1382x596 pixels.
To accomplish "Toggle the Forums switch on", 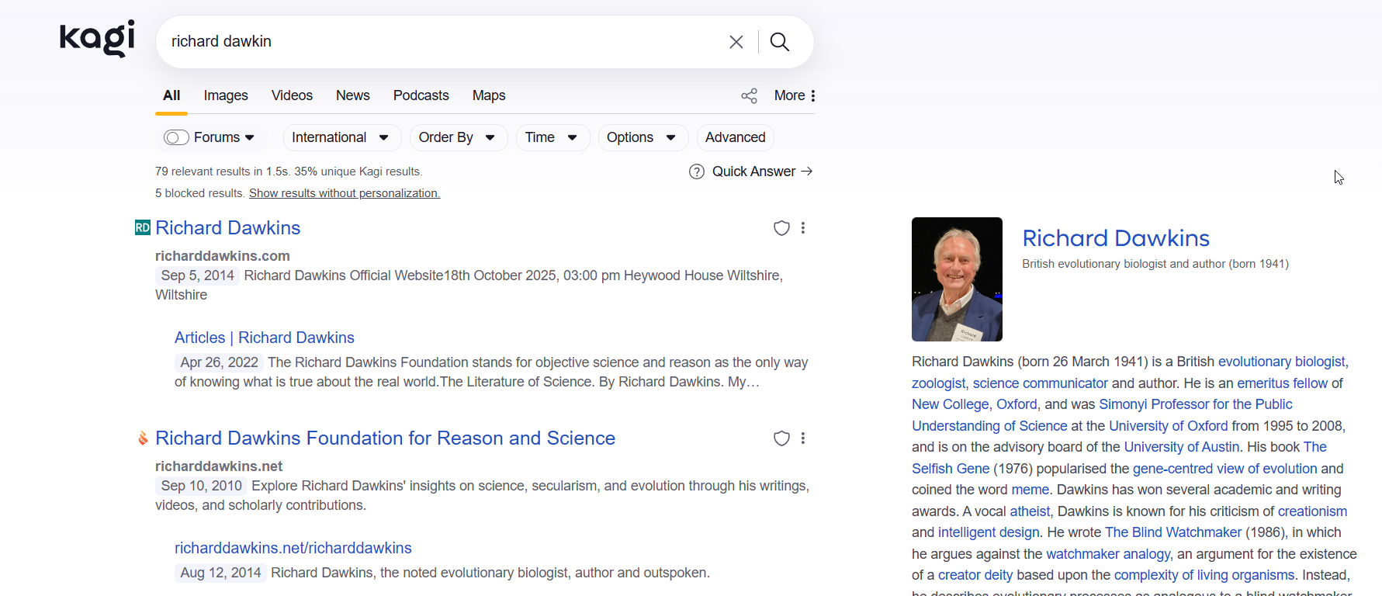I will click(176, 137).
